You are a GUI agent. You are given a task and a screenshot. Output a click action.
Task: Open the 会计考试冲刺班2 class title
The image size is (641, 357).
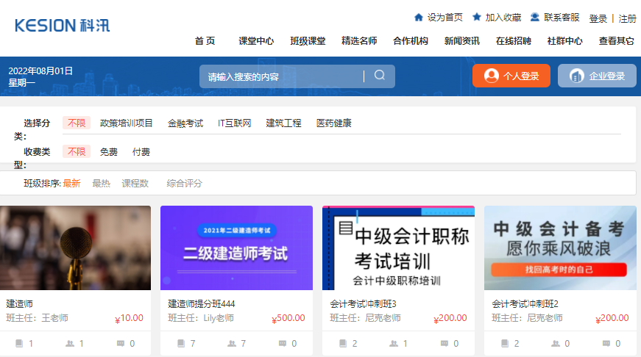[x=525, y=304]
